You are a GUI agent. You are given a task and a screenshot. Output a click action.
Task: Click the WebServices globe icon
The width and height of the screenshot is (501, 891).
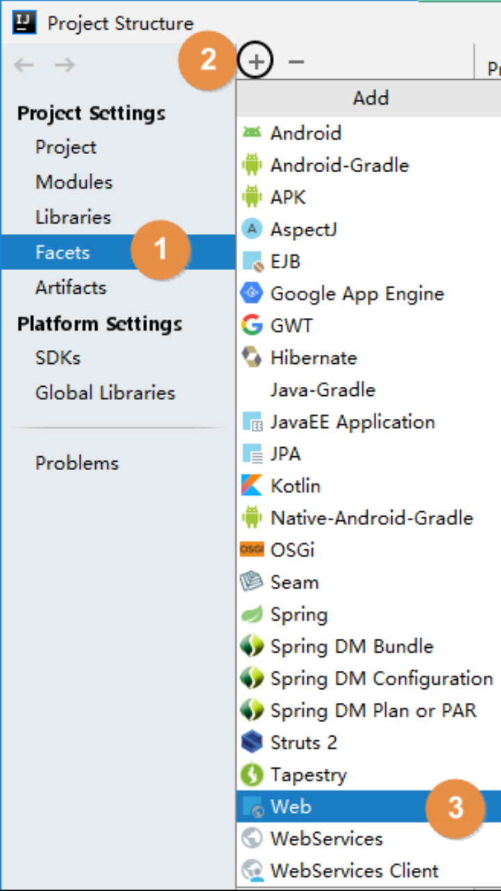252,839
